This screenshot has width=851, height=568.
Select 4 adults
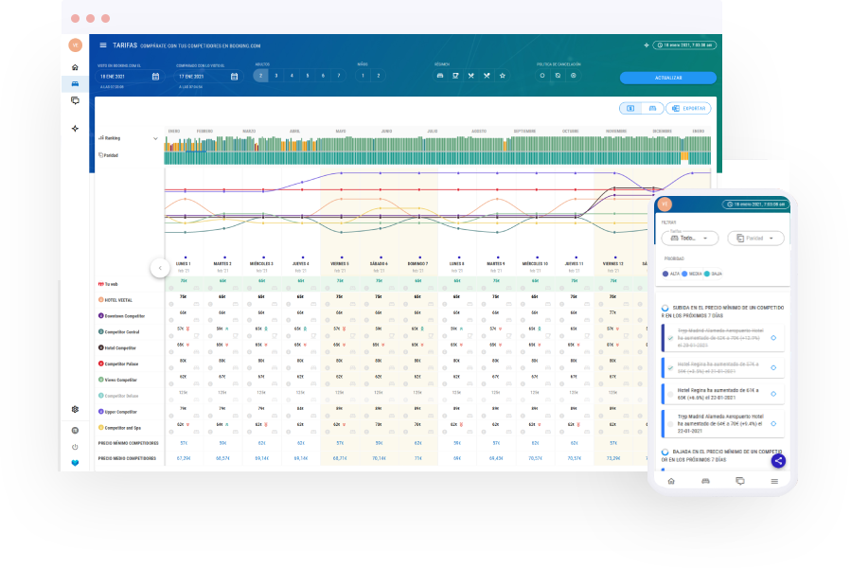click(x=292, y=76)
